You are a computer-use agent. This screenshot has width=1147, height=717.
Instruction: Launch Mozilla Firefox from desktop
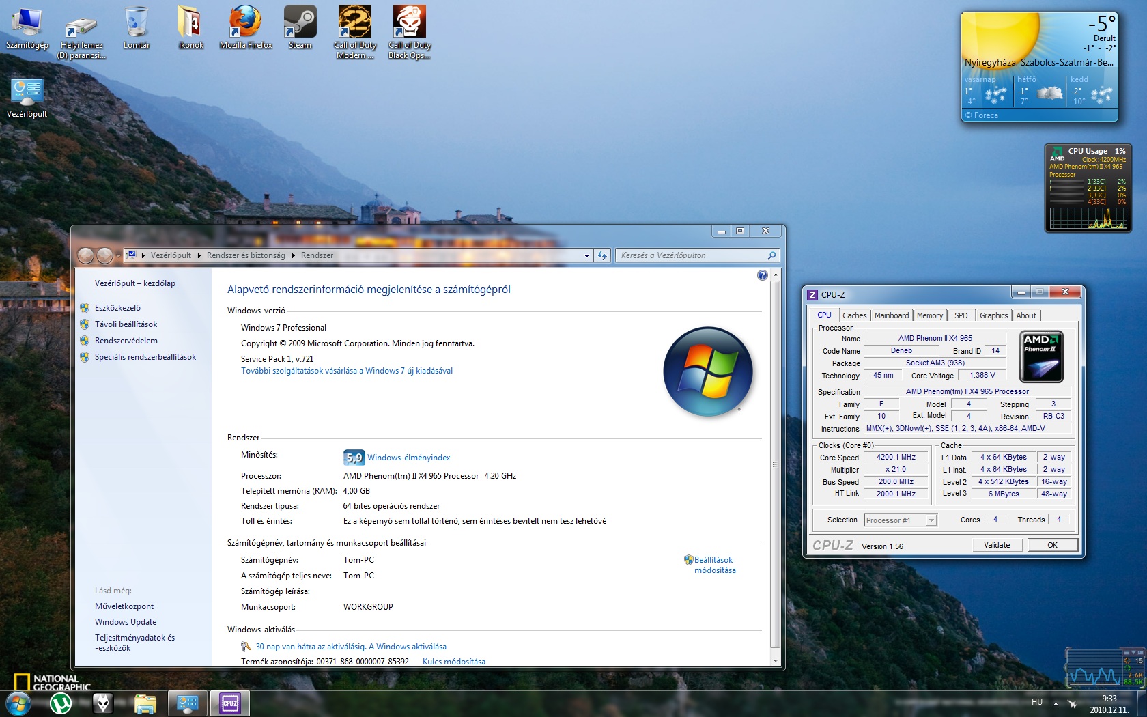246,28
